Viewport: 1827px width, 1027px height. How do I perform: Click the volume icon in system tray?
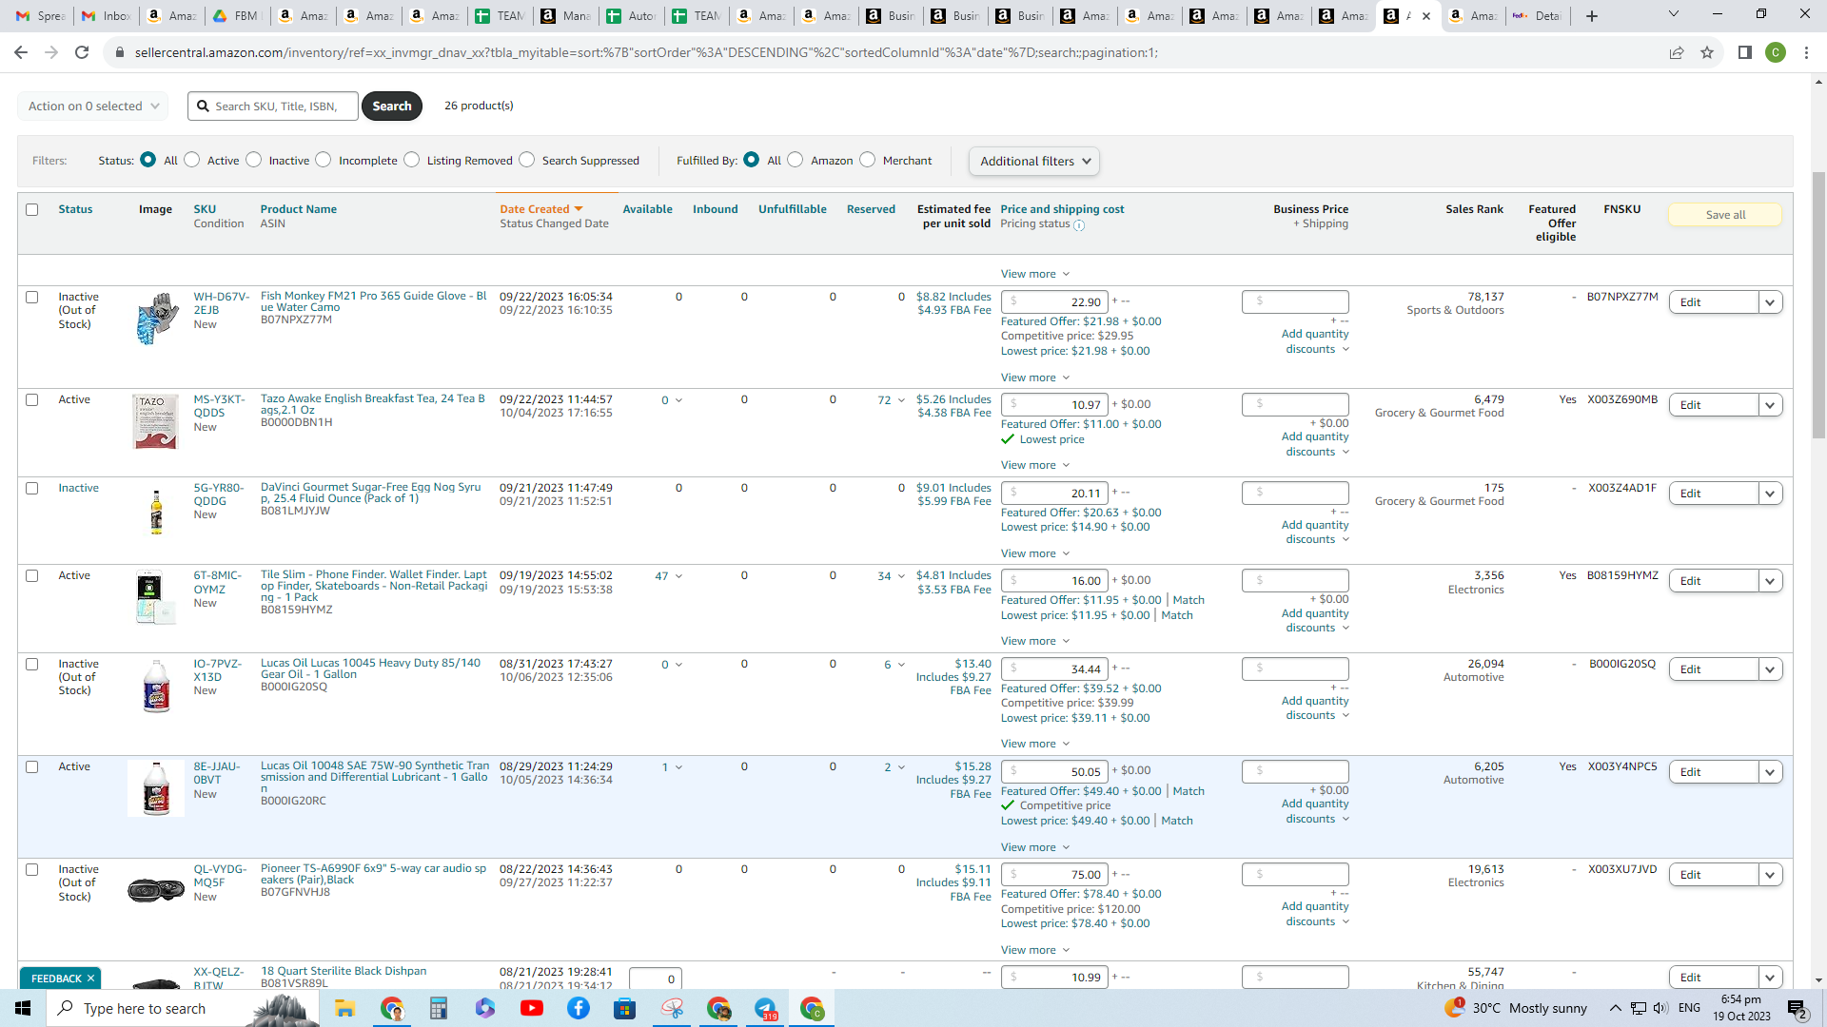pos(1660,1008)
